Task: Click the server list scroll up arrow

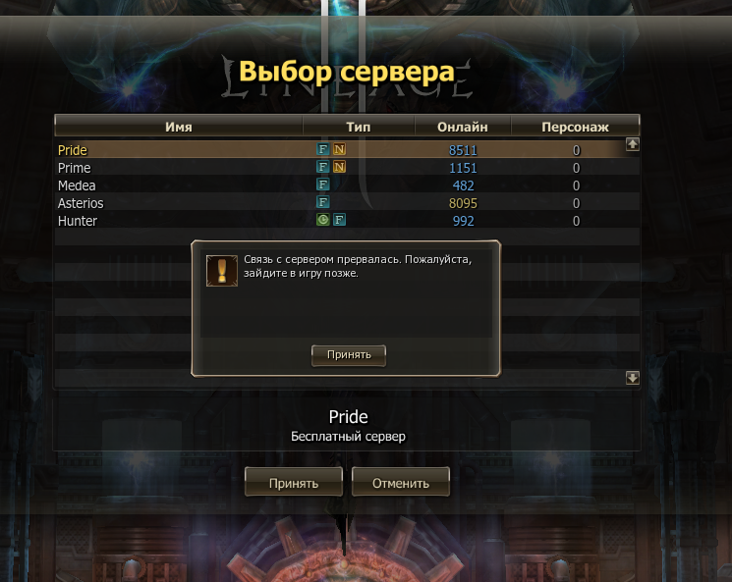Action: tap(633, 144)
